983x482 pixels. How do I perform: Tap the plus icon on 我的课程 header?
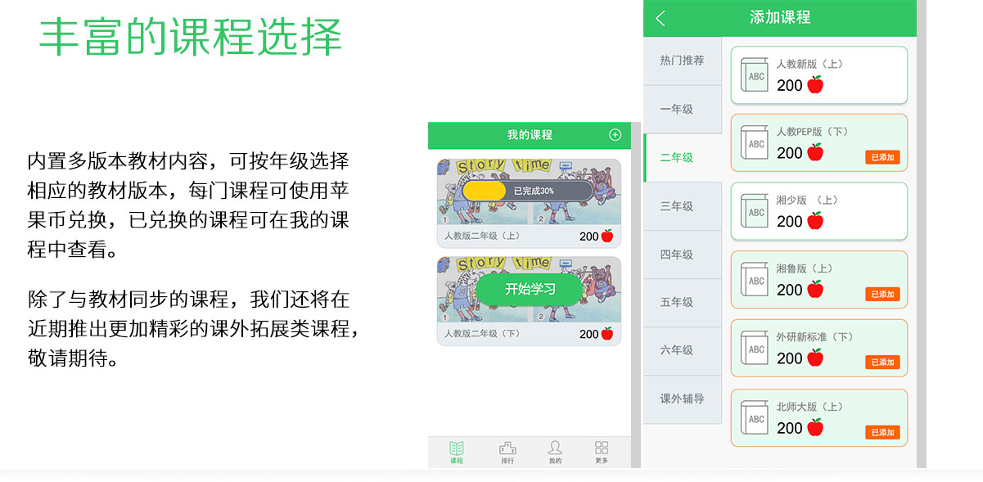click(617, 135)
